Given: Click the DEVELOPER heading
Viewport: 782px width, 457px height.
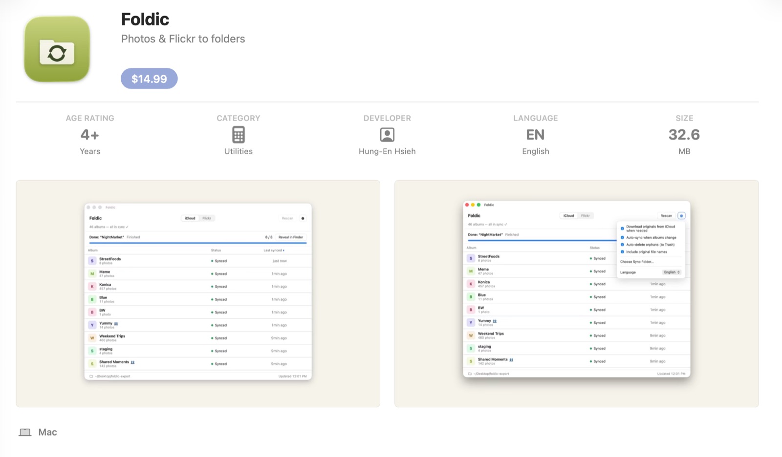Looking at the screenshot, I should point(387,118).
